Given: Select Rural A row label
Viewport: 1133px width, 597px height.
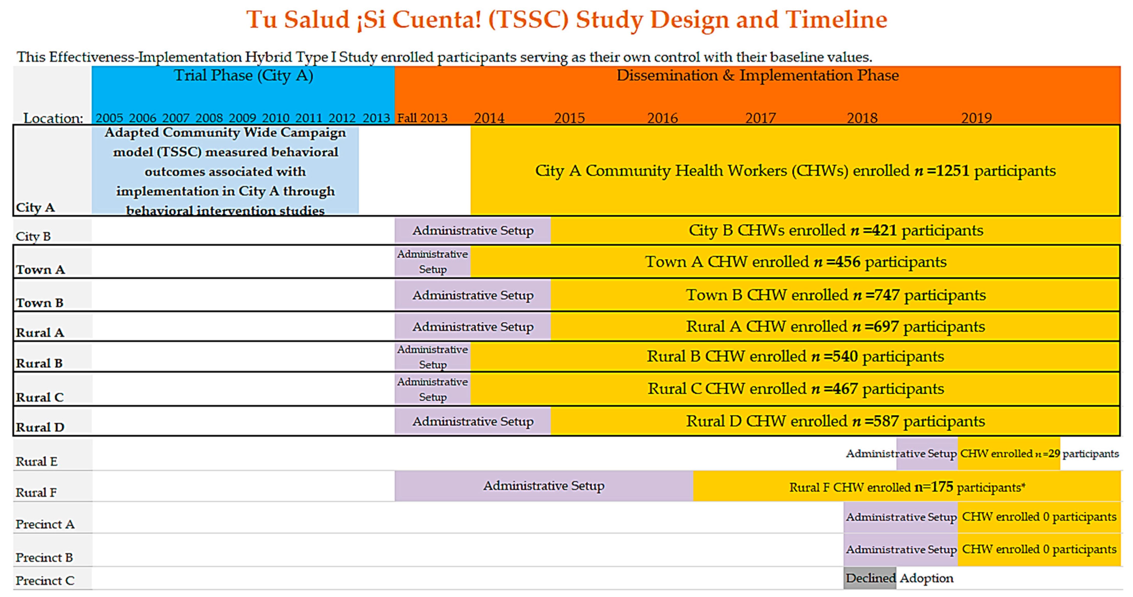Looking at the screenshot, I should tap(40, 332).
